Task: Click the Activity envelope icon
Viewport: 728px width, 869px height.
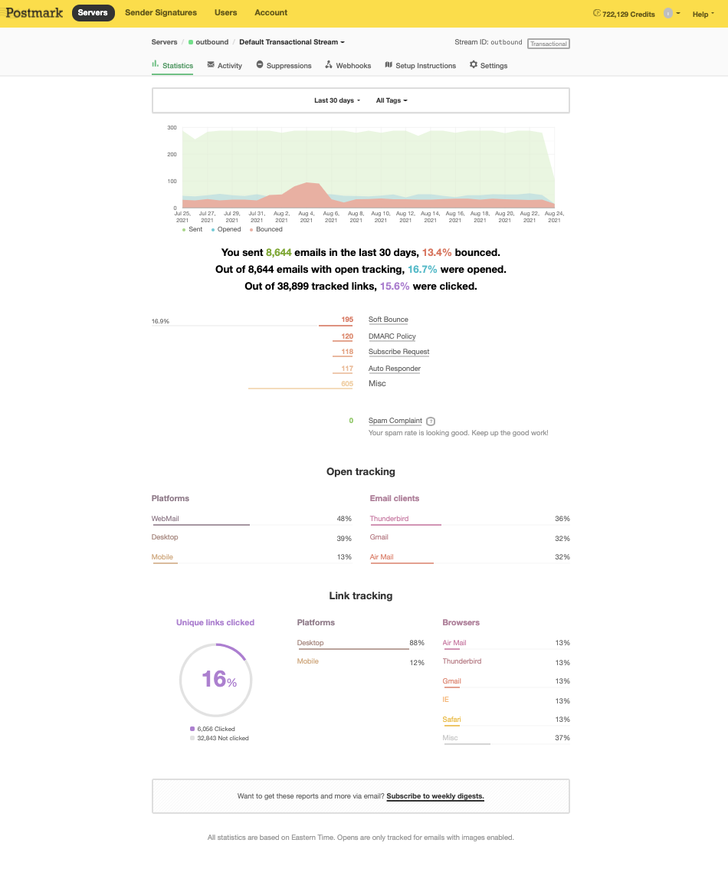Action: 211,65
